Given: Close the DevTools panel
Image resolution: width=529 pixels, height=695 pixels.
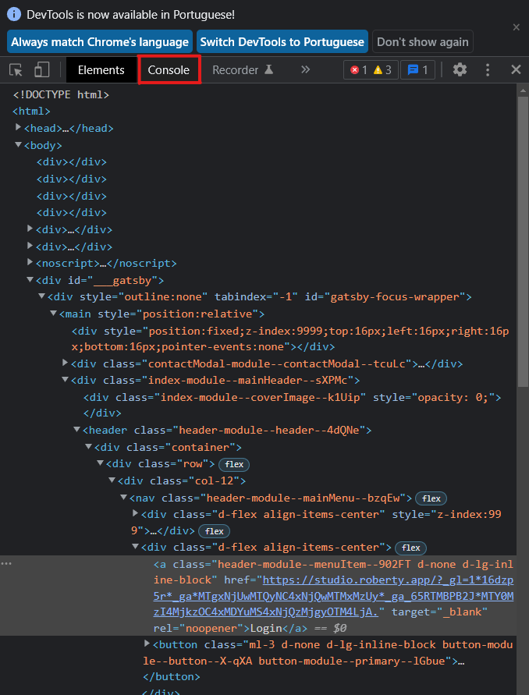Looking at the screenshot, I should 516,69.
